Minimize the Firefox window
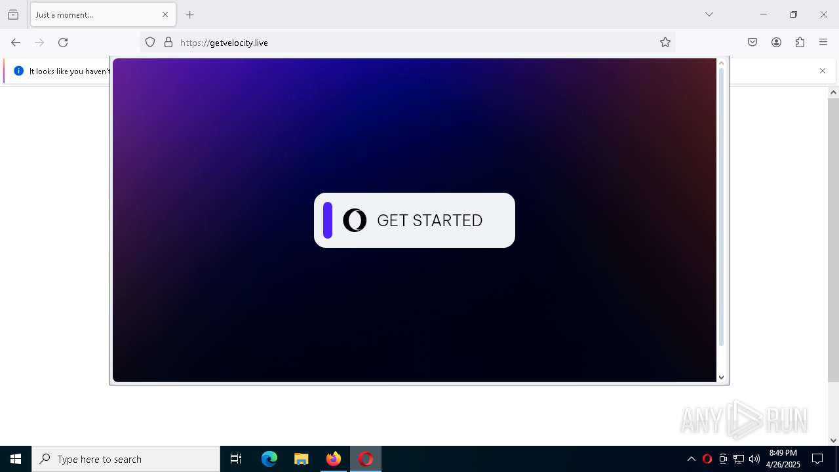The image size is (839, 472). point(764,14)
